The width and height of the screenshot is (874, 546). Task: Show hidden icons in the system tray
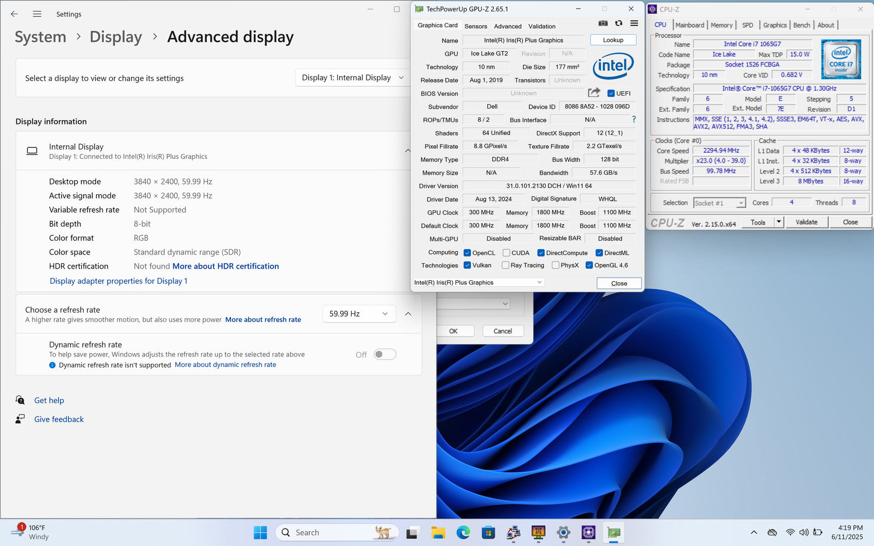[x=754, y=532]
